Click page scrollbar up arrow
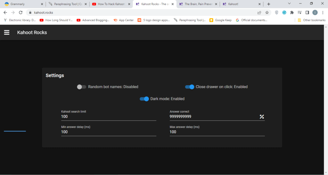 click(x=326, y=27)
